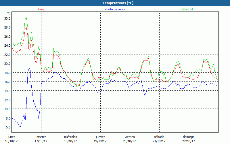Select the jueves day label
230x144 pixels.
(x=100, y=137)
